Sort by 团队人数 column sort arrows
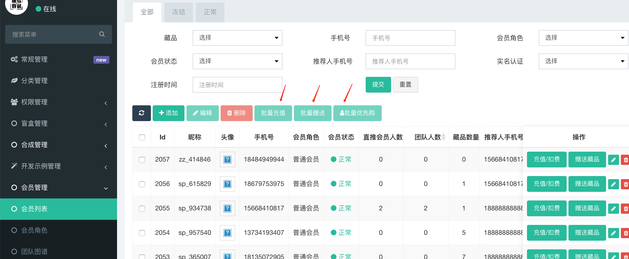 [x=444, y=137]
